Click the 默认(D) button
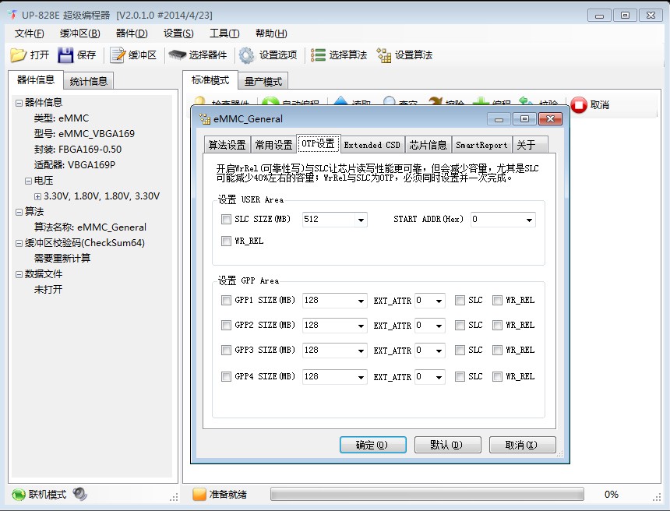 pyautogui.click(x=447, y=445)
